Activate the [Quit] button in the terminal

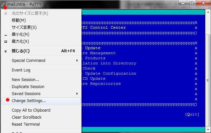tap(192, 114)
